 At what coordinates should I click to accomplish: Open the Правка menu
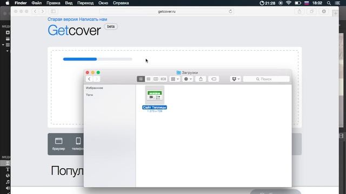[x=53, y=3]
